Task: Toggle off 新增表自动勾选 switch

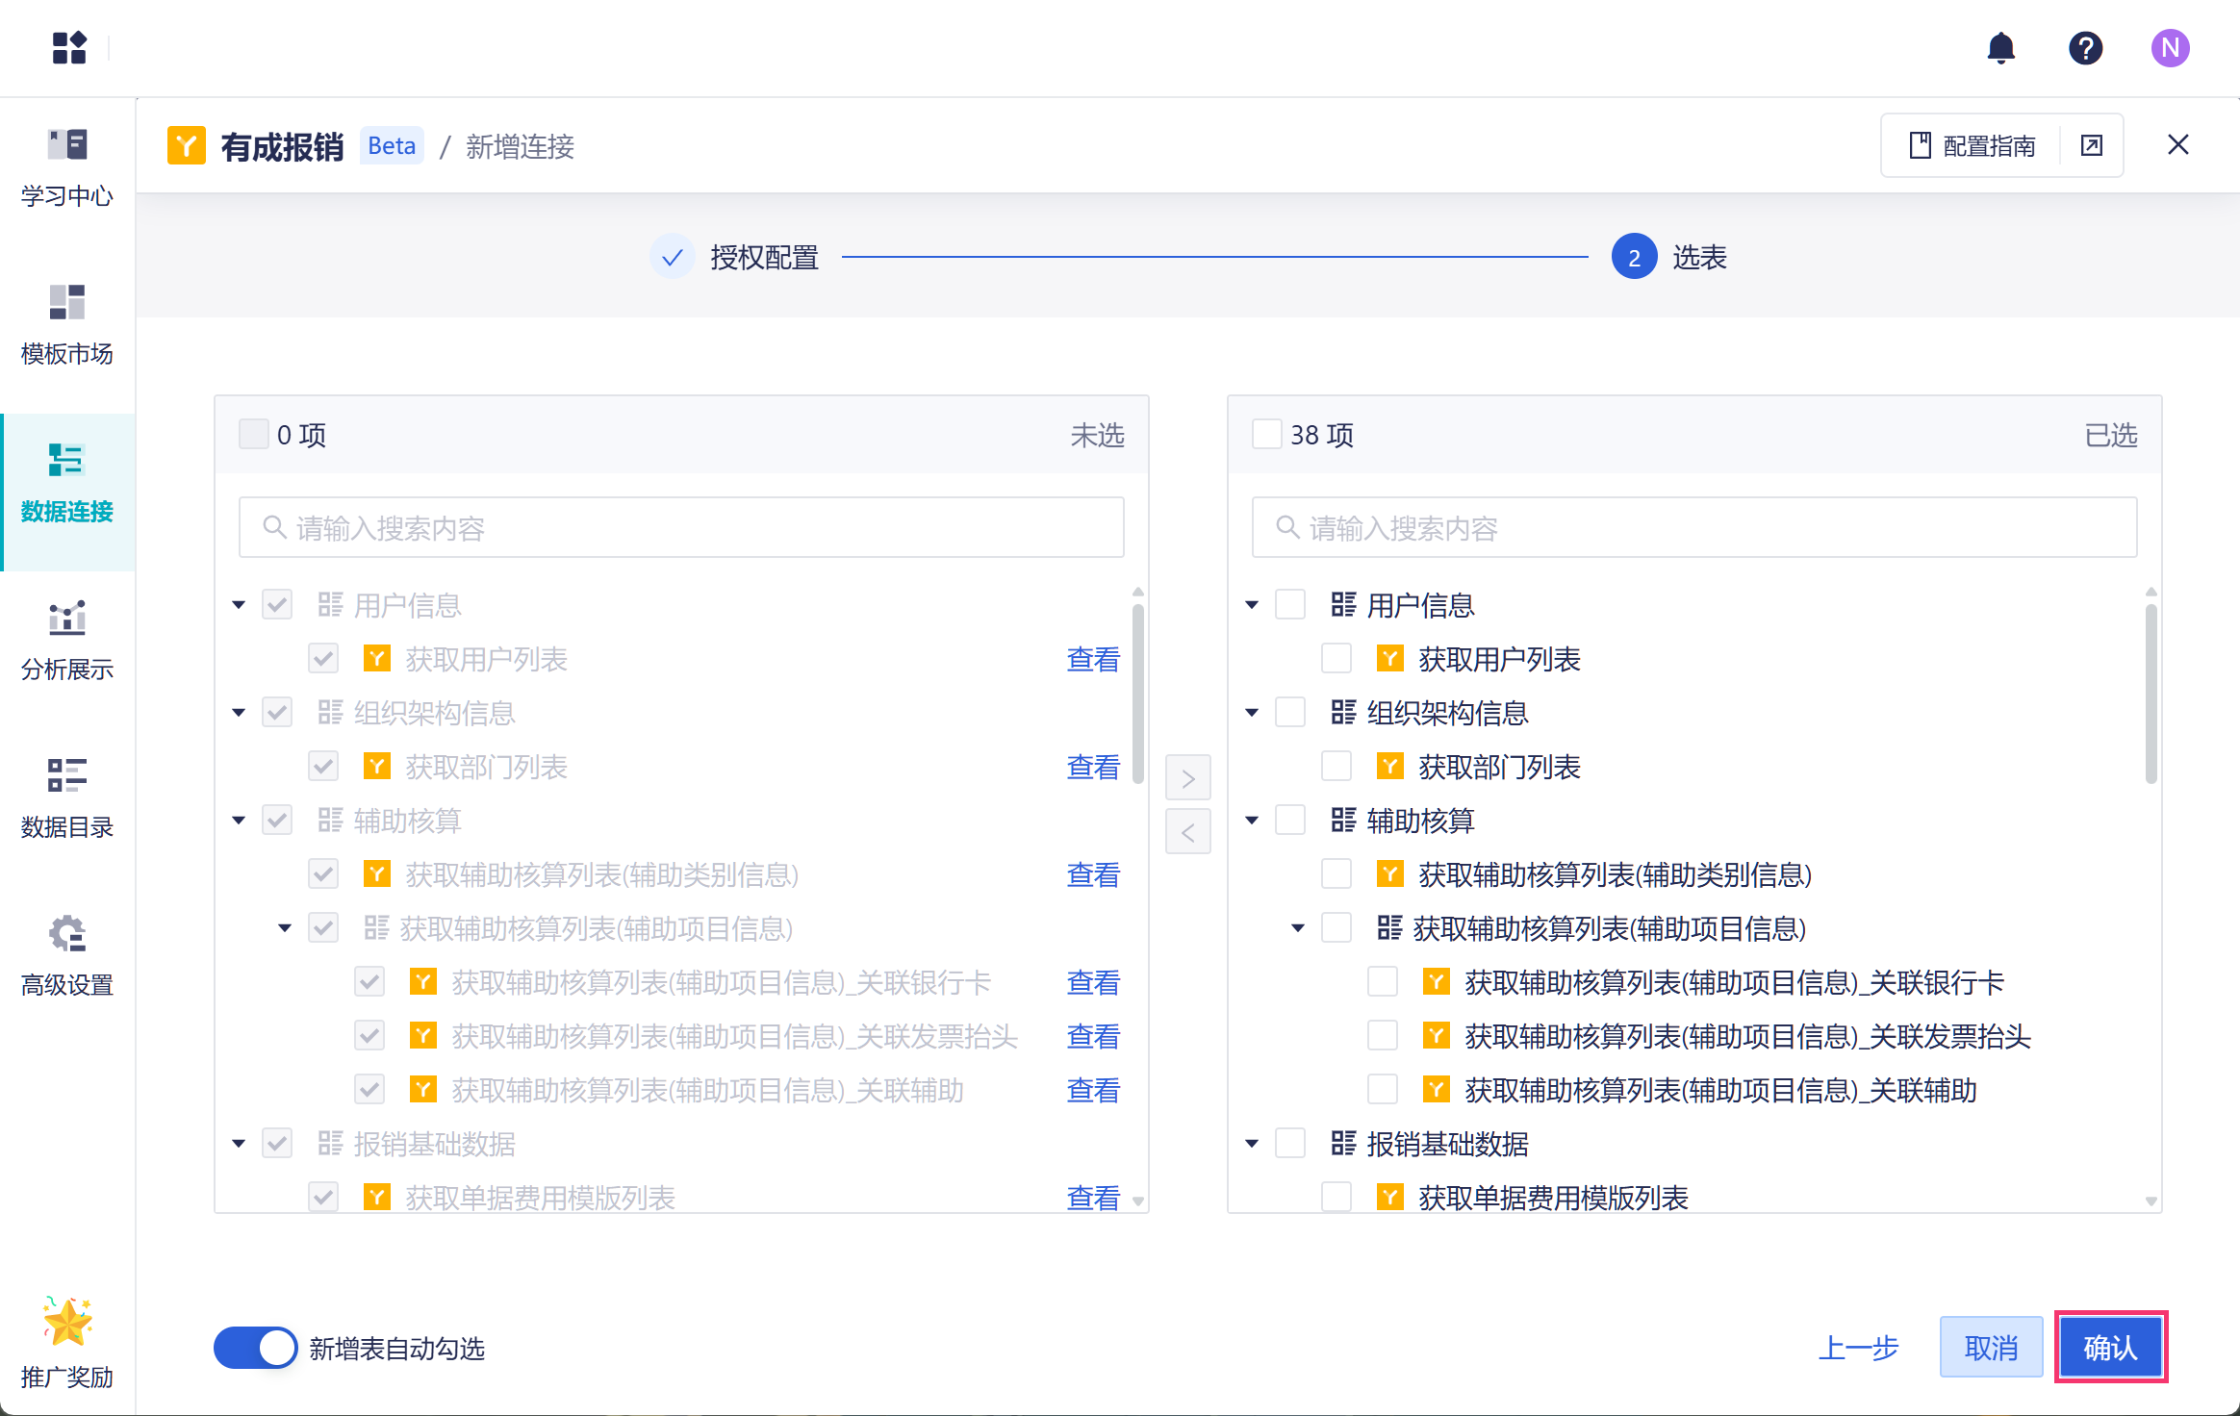Action: [x=255, y=1348]
